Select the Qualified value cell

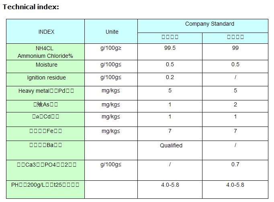coord(171,145)
